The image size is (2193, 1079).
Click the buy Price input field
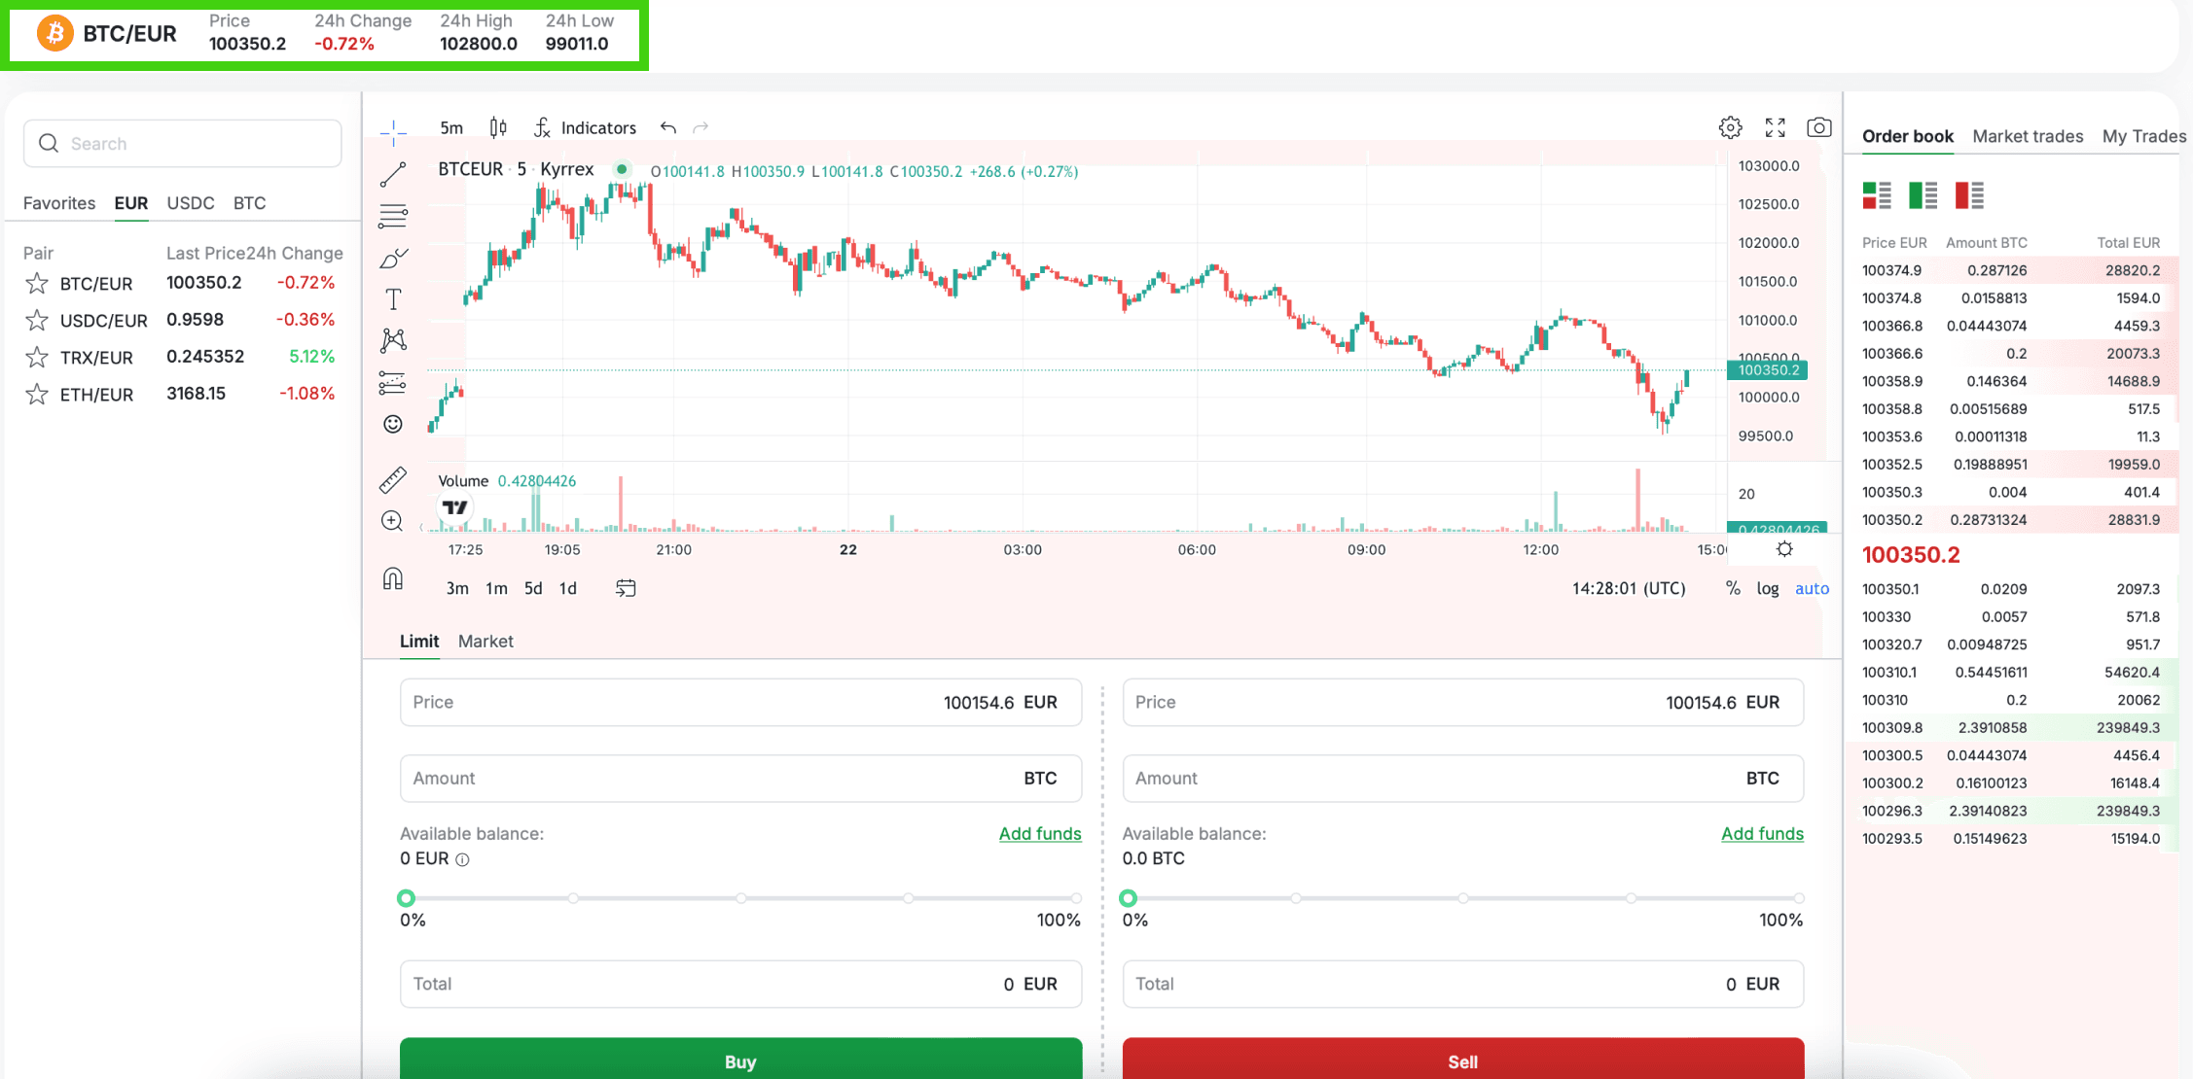[740, 702]
